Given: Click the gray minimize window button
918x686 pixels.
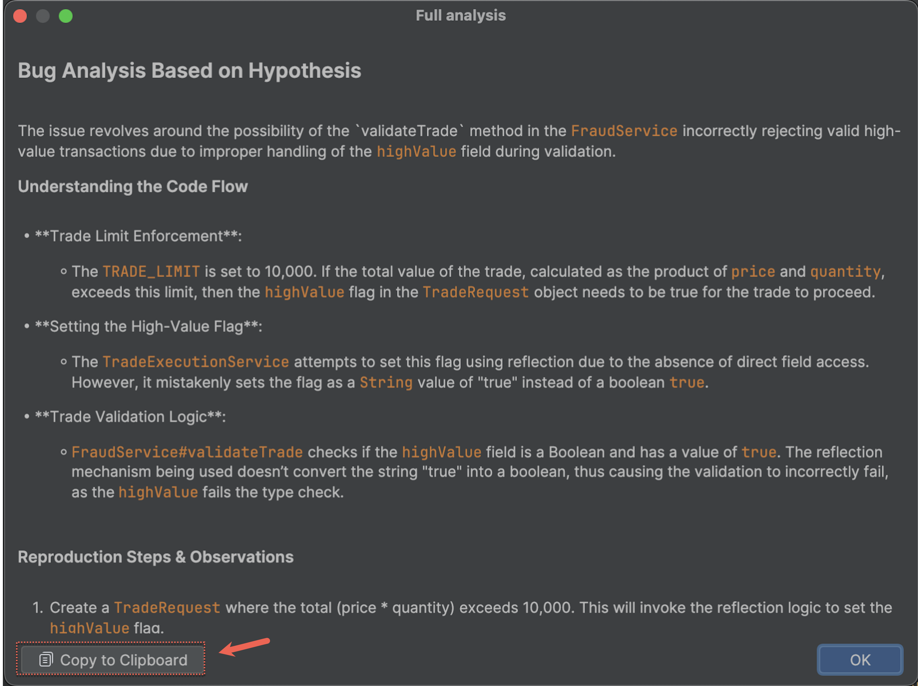Looking at the screenshot, I should tap(43, 16).
